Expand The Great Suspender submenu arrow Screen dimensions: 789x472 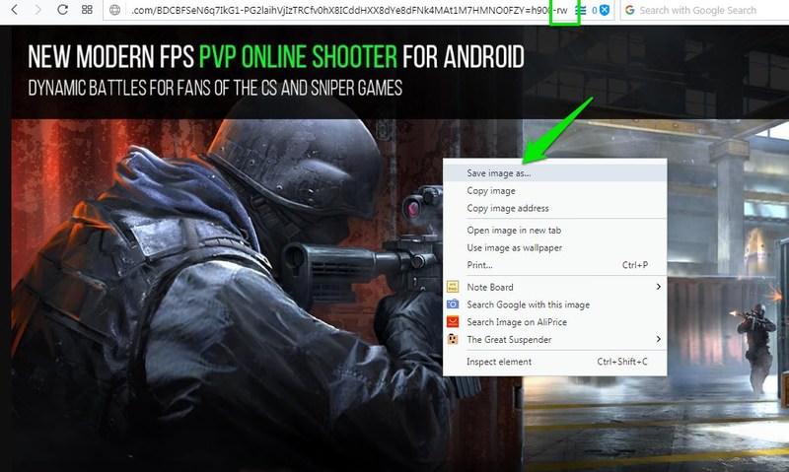(658, 339)
